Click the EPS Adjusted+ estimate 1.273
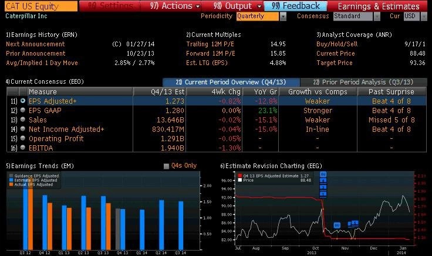The width and height of the screenshot is (432, 256). coord(175,101)
